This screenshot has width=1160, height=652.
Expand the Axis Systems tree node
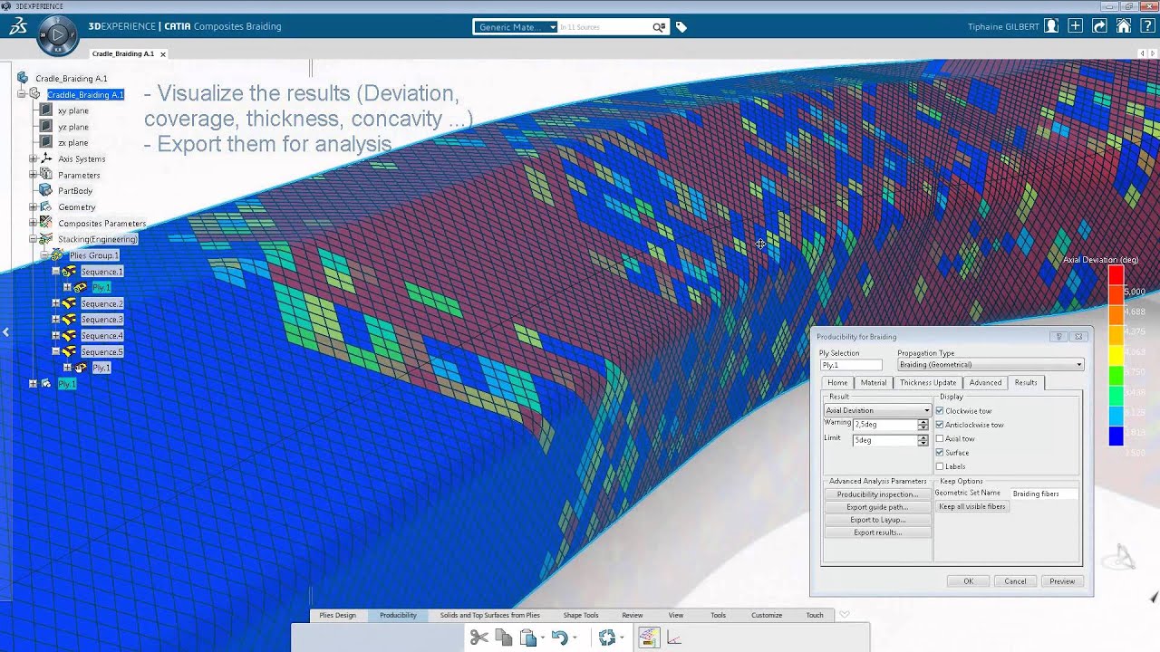click(34, 158)
